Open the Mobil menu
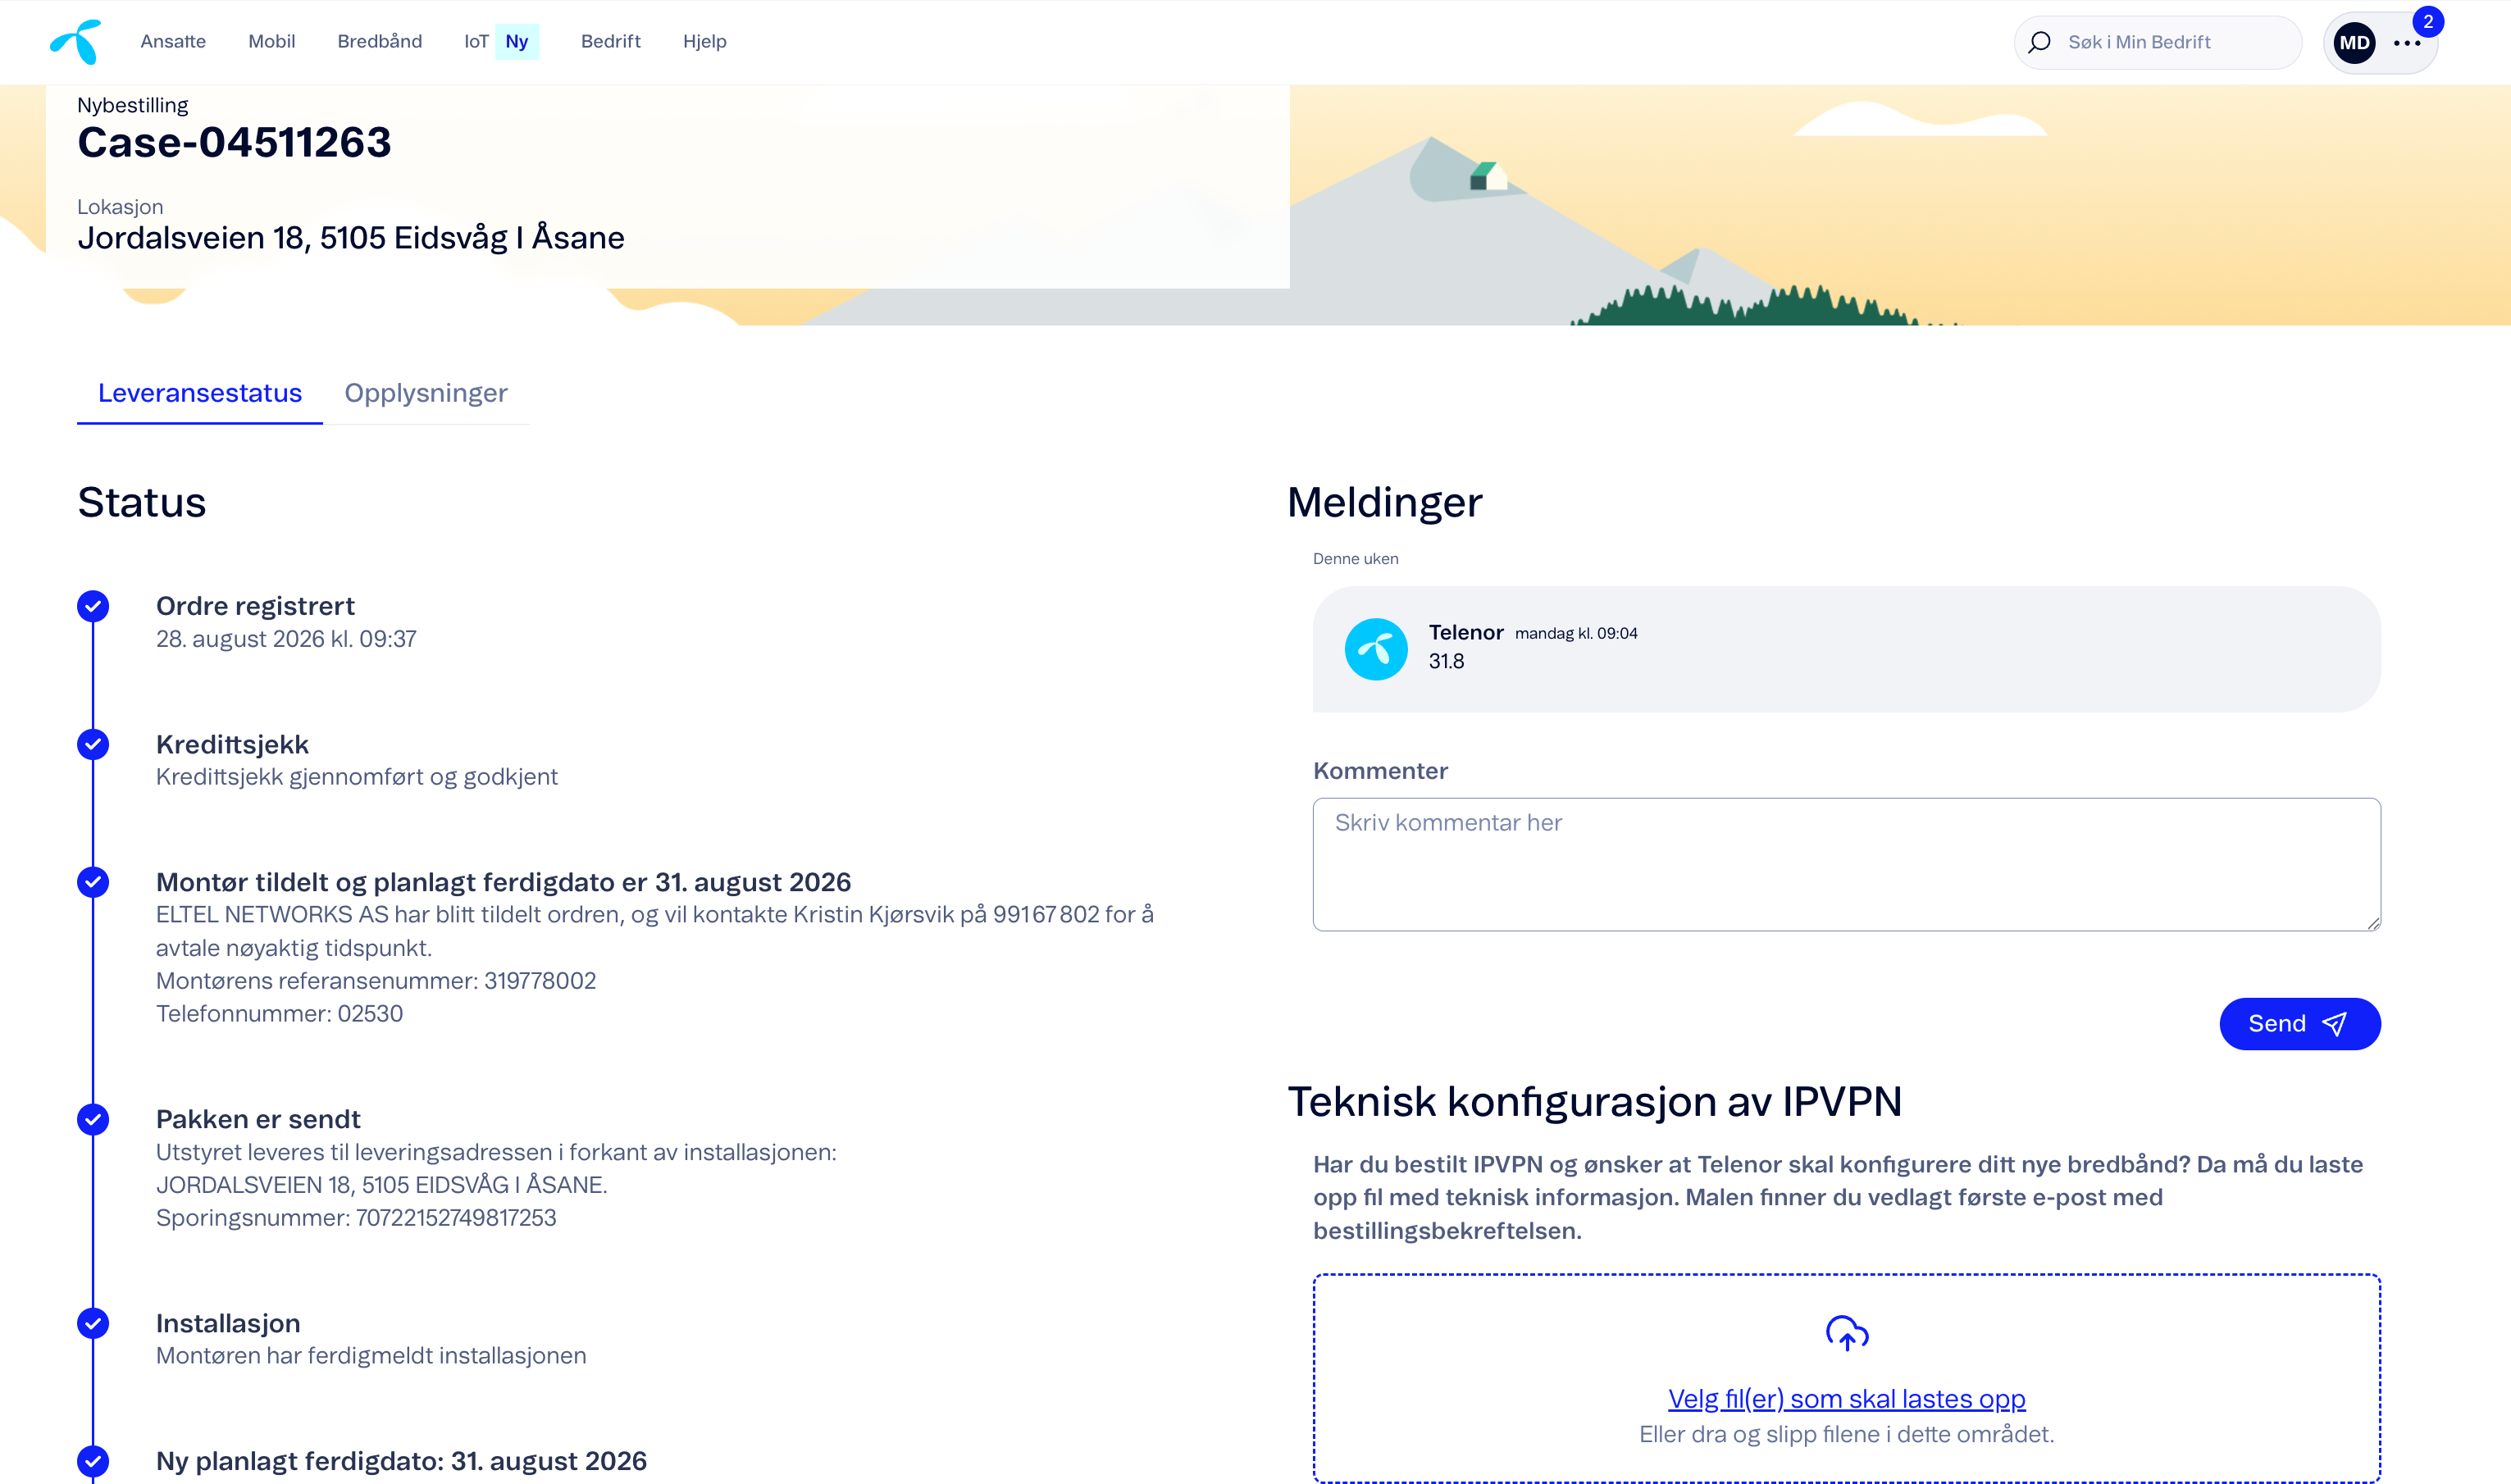This screenshot has width=2511, height=1484. tap(272, 41)
